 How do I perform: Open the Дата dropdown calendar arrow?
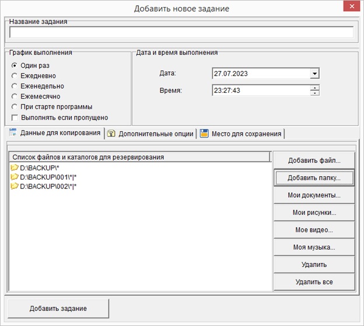[x=314, y=73]
